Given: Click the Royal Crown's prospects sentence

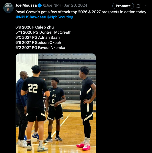Looking at the screenshot, I should (x=81, y=12).
